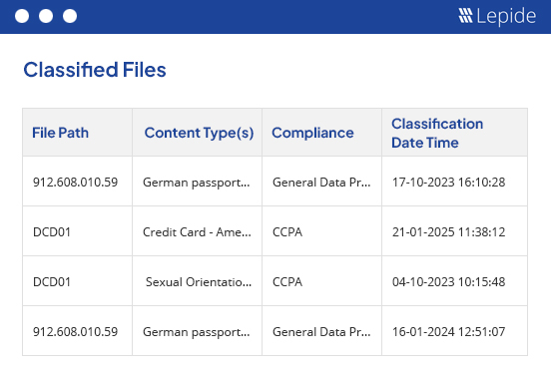Click the third white window dot

[x=70, y=16]
